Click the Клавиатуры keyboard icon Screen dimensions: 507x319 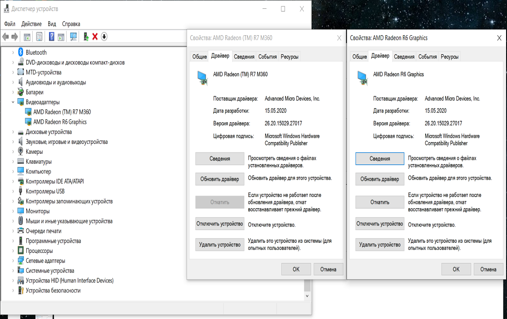point(21,161)
